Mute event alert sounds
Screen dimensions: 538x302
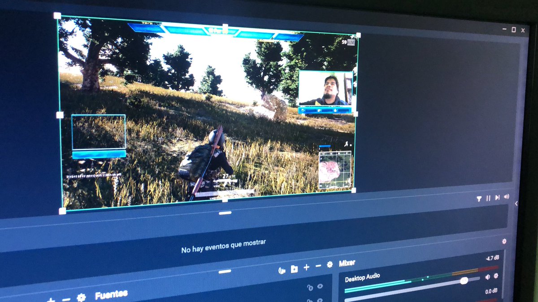(x=507, y=196)
